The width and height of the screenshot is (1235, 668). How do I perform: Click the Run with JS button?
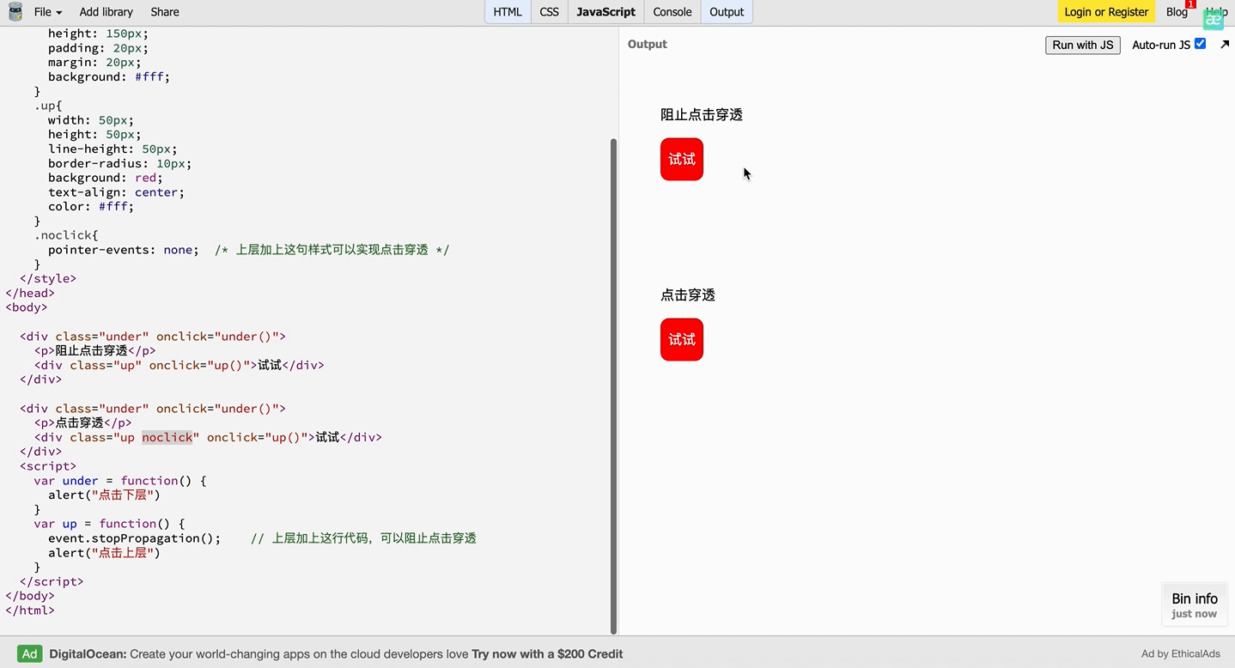pyautogui.click(x=1082, y=45)
